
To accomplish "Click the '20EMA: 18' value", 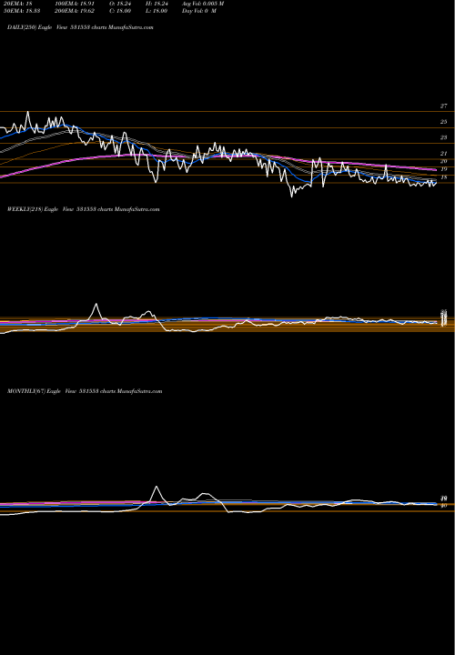I will [x=16, y=4].
